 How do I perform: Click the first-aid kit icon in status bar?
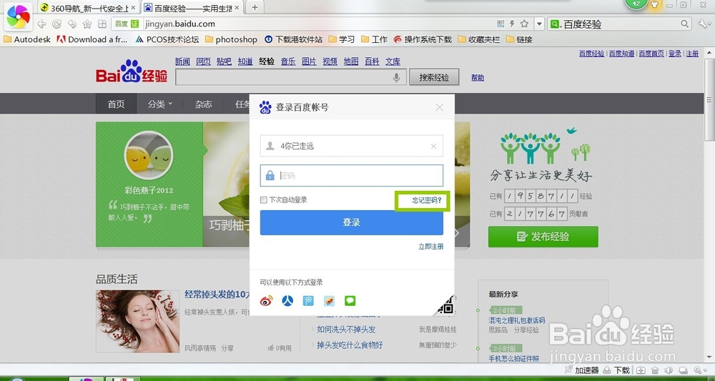coord(641,370)
